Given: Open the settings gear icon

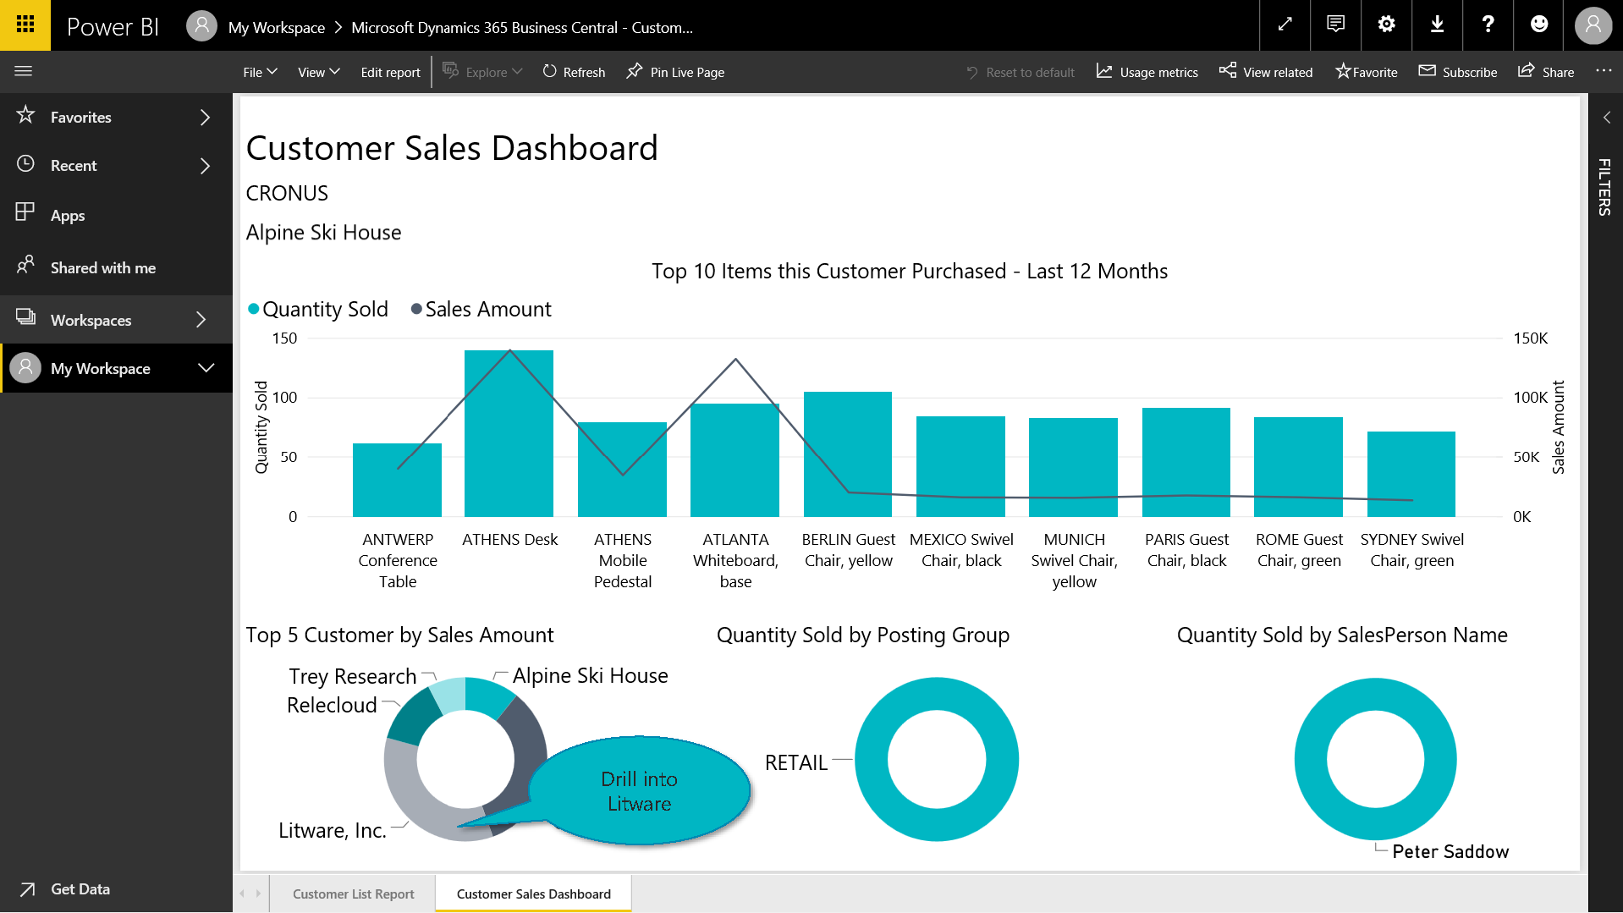Looking at the screenshot, I should coord(1386,25).
